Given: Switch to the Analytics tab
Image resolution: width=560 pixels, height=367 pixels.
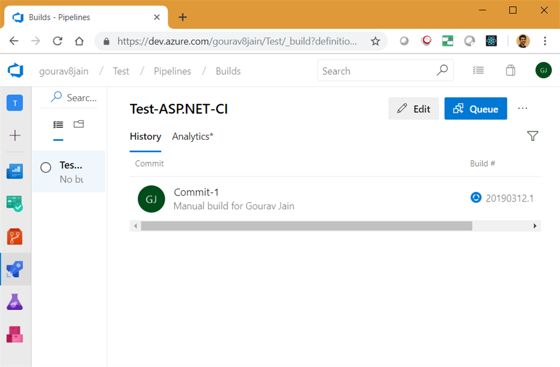Looking at the screenshot, I should pos(192,137).
